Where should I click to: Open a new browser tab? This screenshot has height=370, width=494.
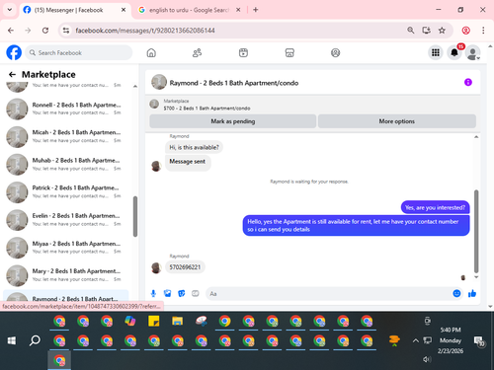click(x=256, y=10)
